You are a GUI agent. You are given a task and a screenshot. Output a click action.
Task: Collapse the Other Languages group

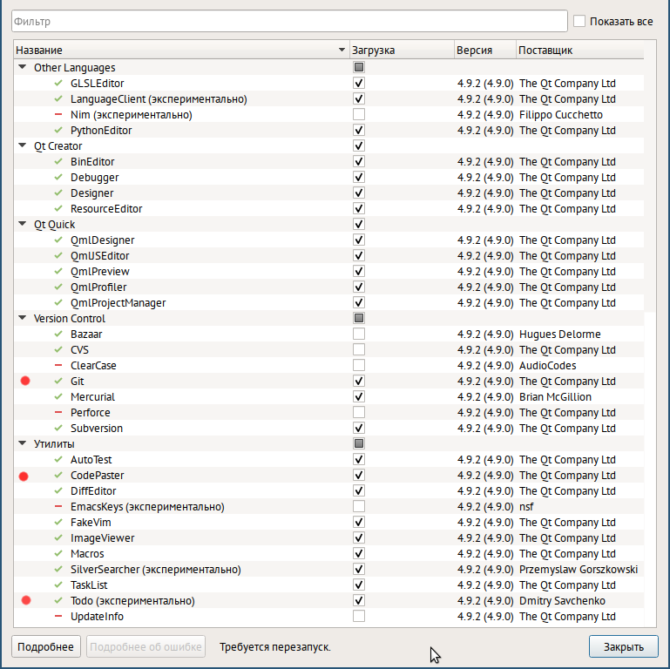pyautogui.click(x=23, y=67)
